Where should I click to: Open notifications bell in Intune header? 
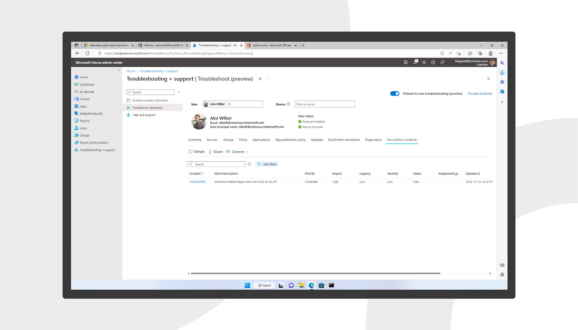[x=415, y=62]
